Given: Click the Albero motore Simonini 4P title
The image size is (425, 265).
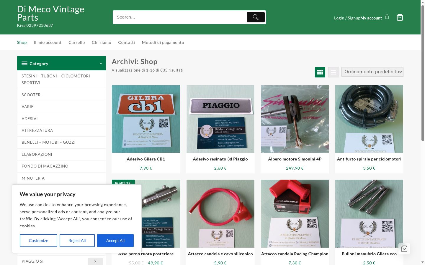Looking at the screenshot, I should point(295,159).
